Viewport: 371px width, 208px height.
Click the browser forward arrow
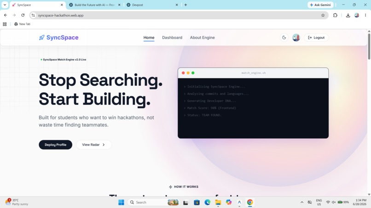[x=14, y=15]
